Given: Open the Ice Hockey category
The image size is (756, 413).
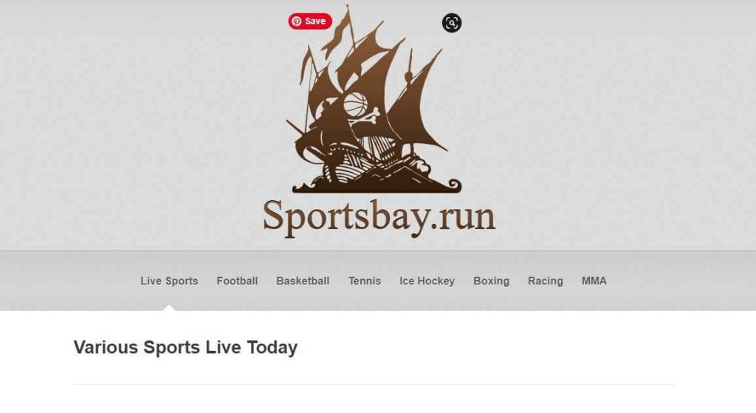Looking at the screenshot, I should coord(427,281).
